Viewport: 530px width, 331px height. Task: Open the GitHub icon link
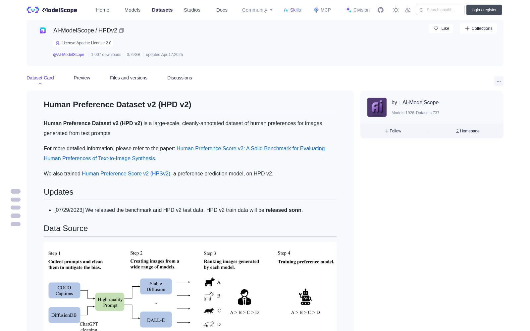tap(381, 10)
